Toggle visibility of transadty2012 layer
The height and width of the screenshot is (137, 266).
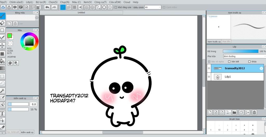point(209,68)
